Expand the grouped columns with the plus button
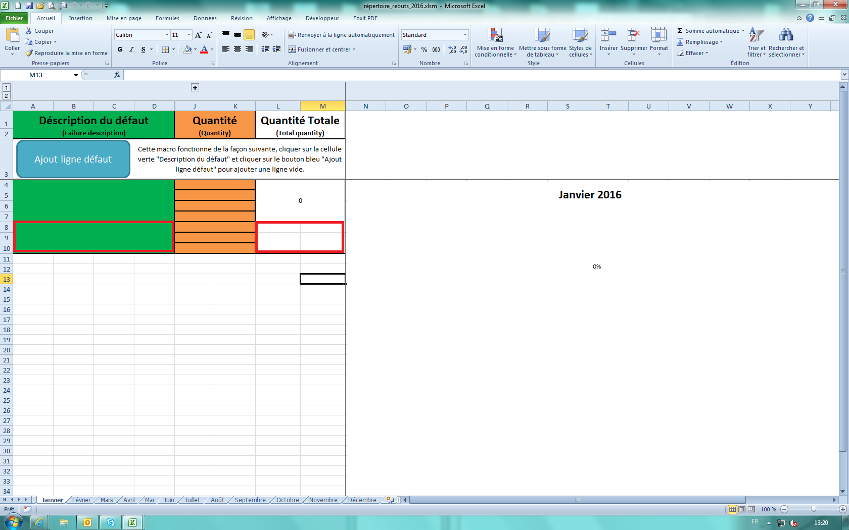849x530 pixels. pyautogui.click(x=195, y=88)
